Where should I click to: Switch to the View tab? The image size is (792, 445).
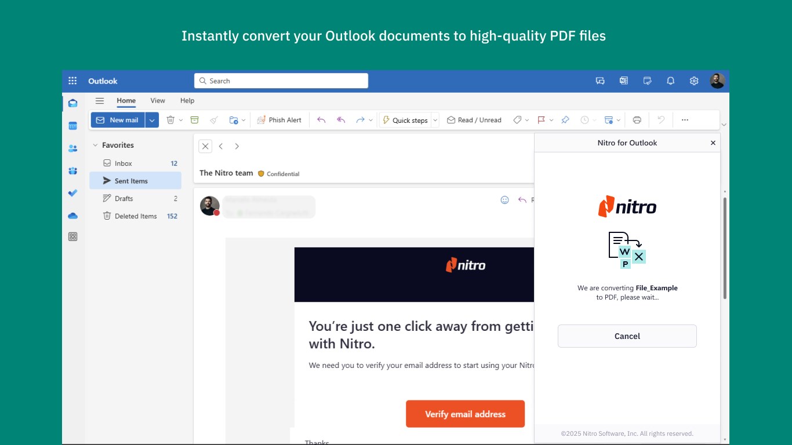(x=158, y=101)
